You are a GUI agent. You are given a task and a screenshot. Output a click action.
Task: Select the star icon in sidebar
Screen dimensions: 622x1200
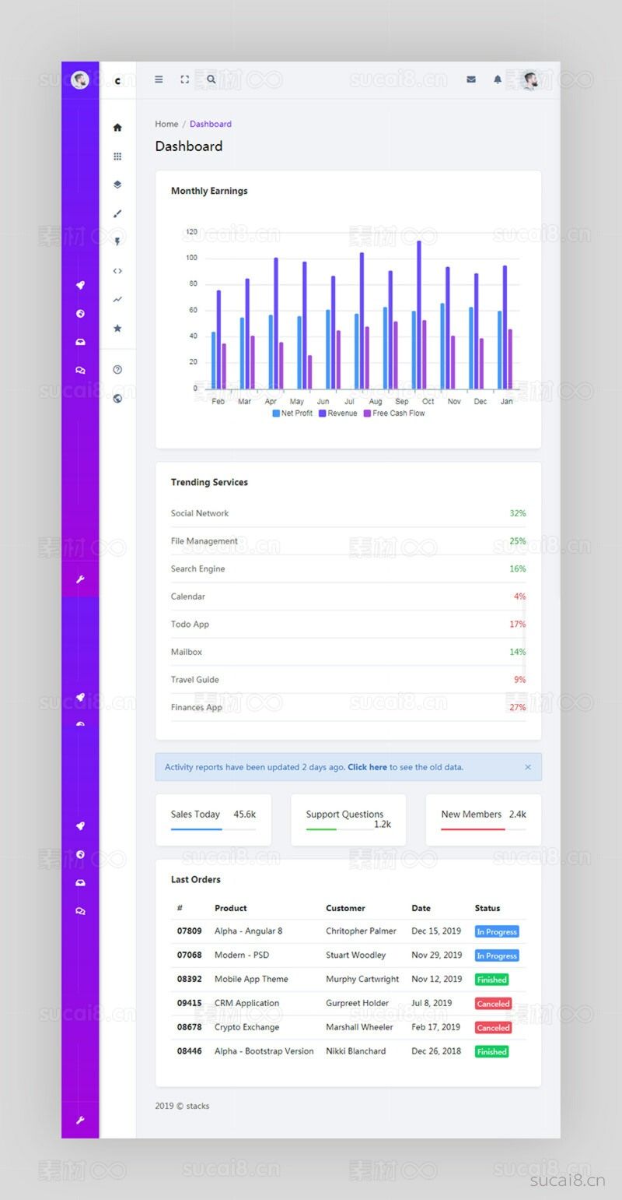(117, 329)
